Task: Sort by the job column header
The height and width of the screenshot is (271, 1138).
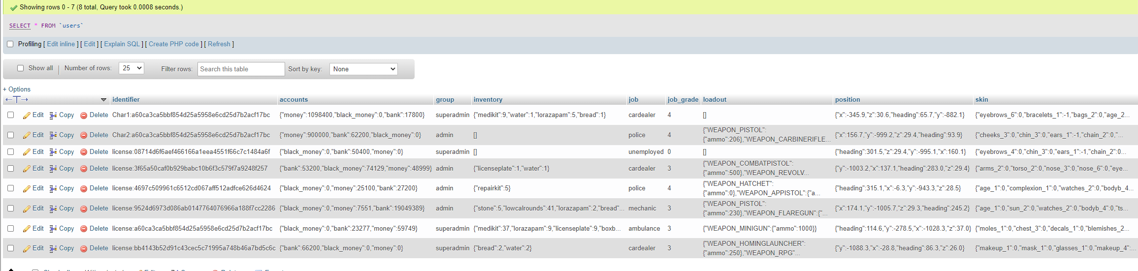Action: point(633,100)
